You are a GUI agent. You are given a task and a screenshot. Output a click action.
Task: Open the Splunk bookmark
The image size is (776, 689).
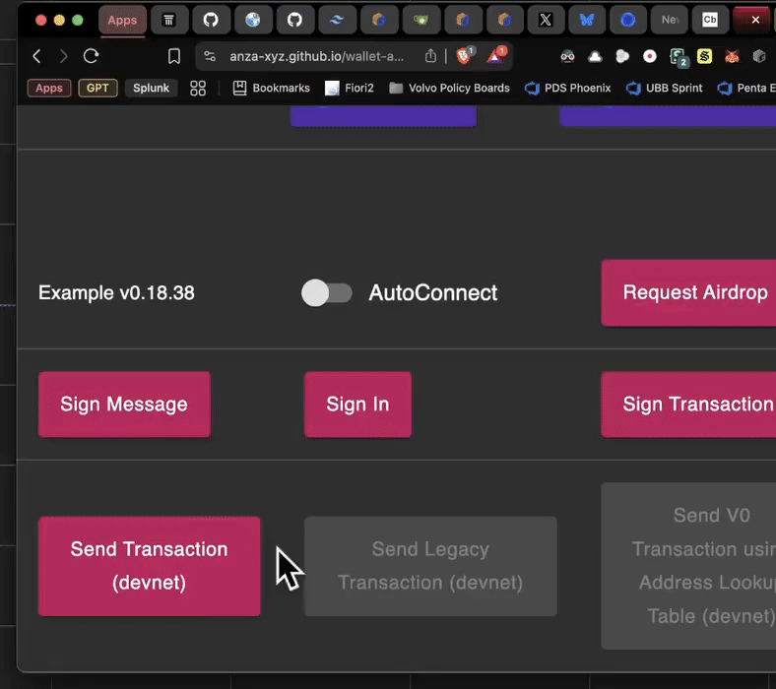pyautogui.click(x=152, y=88)
